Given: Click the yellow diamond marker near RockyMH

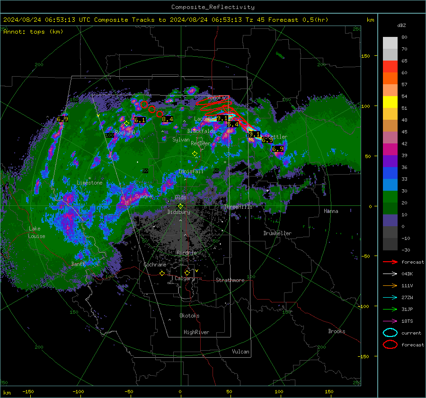Looking at the screenshot, I should (x=126, y=124).
